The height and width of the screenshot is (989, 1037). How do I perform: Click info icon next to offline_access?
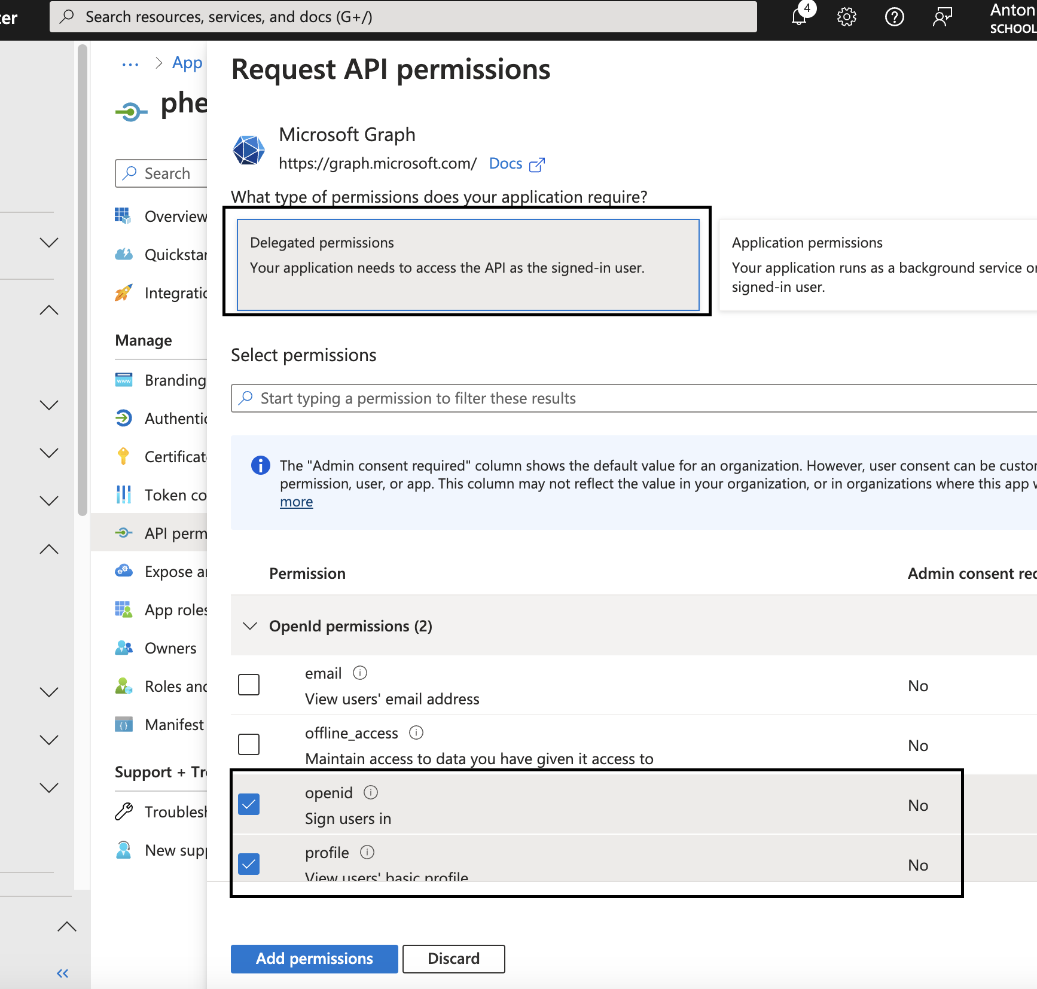416,733
